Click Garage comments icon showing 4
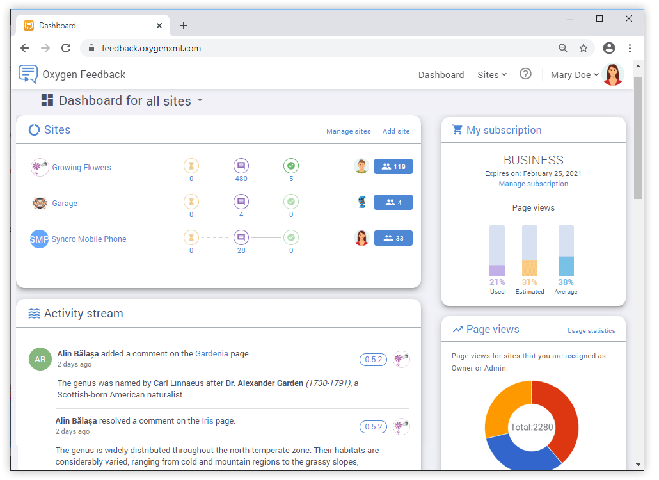Screen dimensions: 659x480 tap(241, 202)
